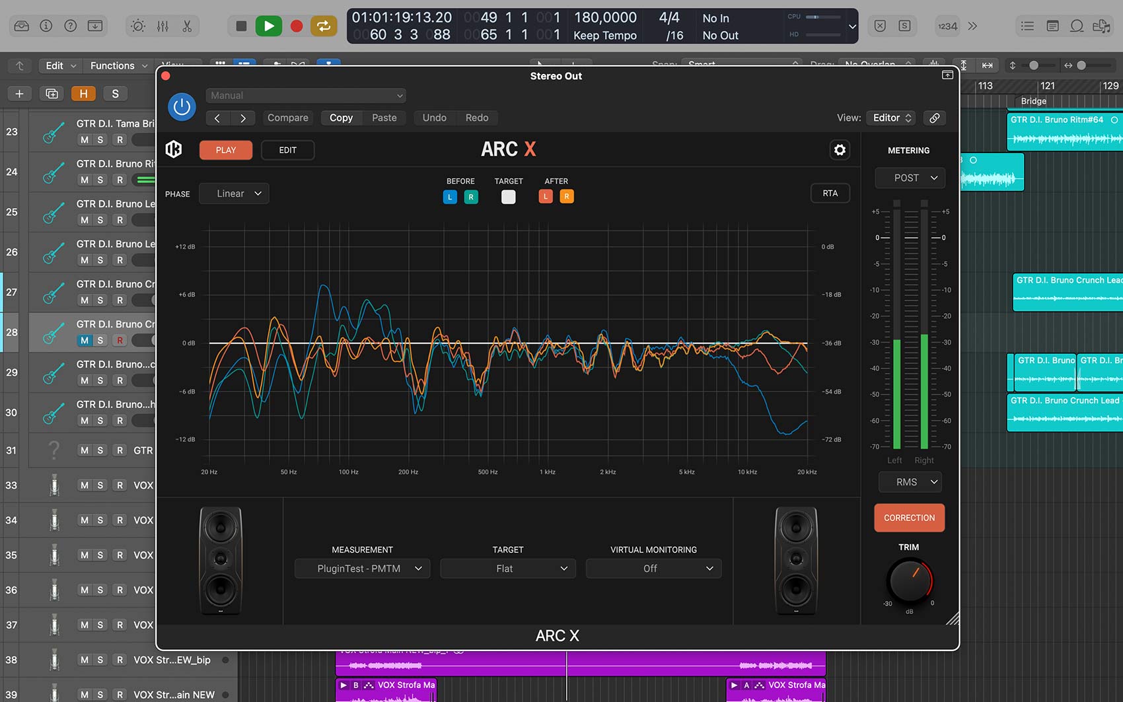Open the mixer faders icon in the toolbar
1123x702 pixels.
(x=162, y=26)
